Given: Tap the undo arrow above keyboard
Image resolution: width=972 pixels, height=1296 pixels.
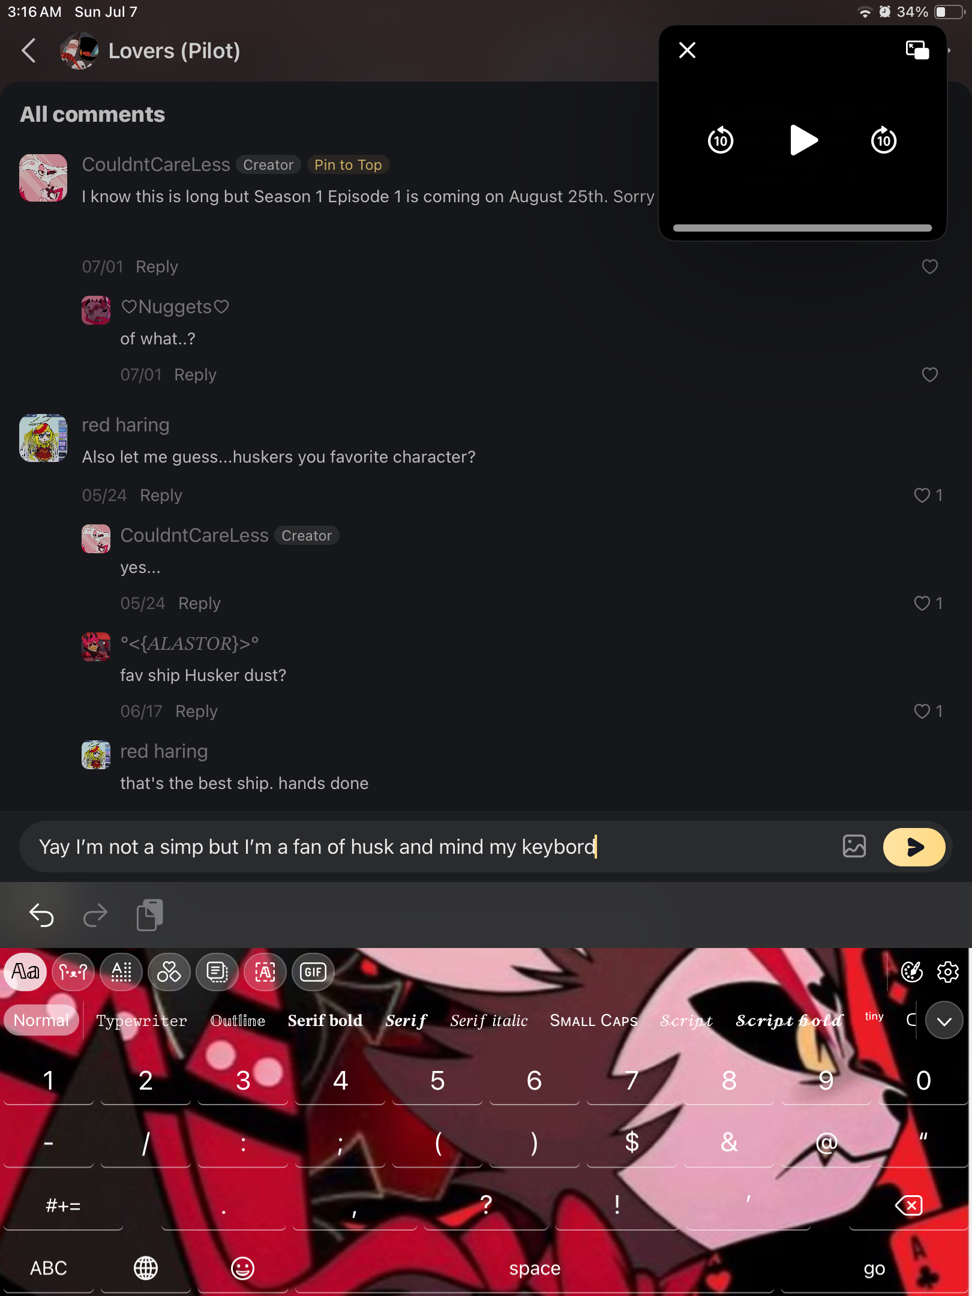Looking at the screenshot, I should tap(41, 915).
